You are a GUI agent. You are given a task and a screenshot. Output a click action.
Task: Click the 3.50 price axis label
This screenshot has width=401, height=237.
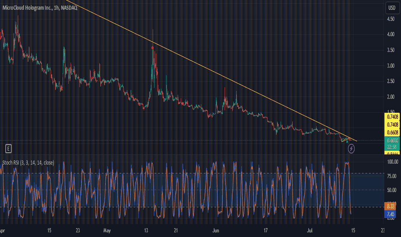tap(391, 50)
